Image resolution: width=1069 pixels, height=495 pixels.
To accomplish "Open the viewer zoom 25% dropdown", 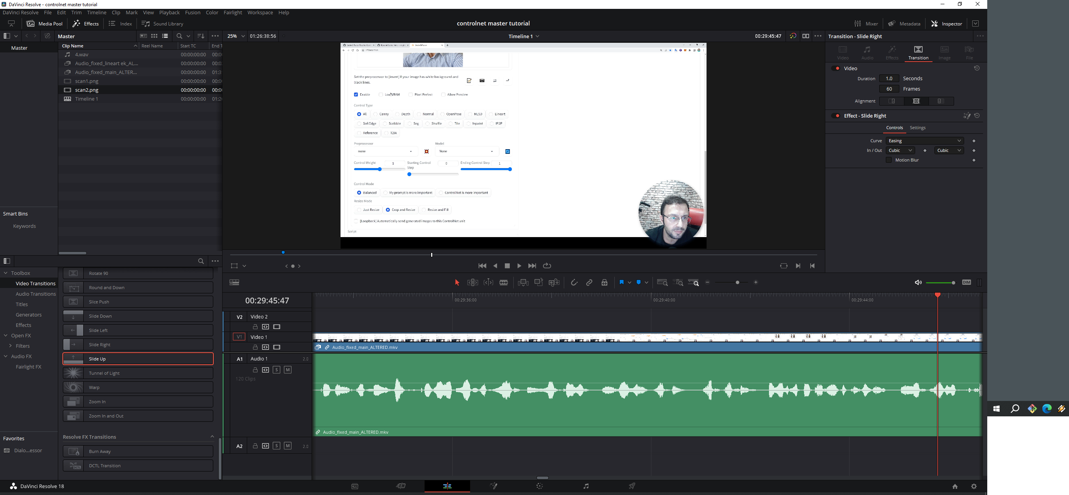I will coord(236,36).
